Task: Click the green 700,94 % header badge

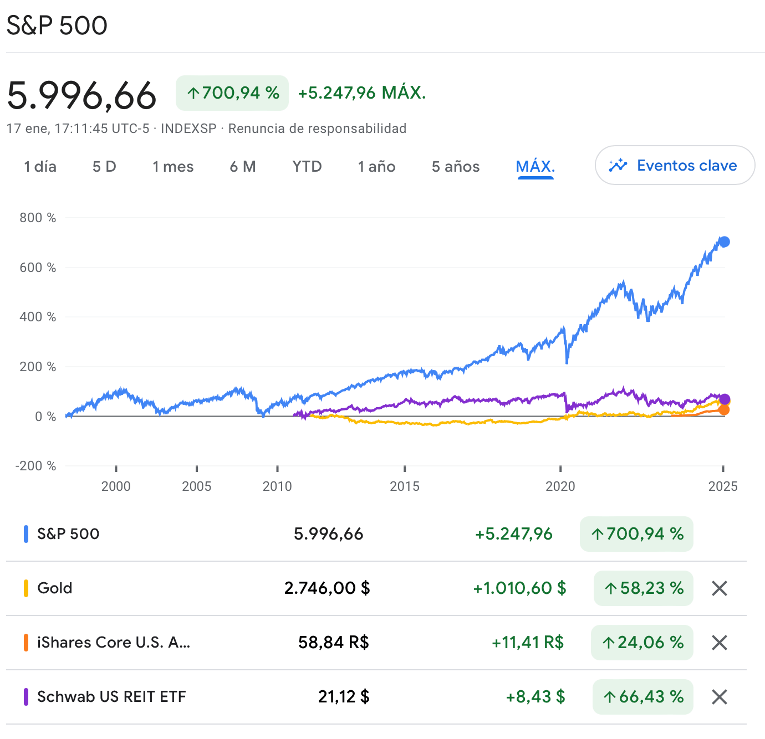Action: click(232, 93)
